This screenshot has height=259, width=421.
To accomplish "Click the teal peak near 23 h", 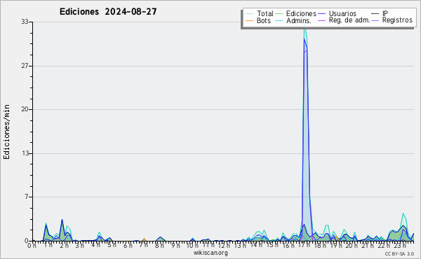I will (x=403, y=213).
